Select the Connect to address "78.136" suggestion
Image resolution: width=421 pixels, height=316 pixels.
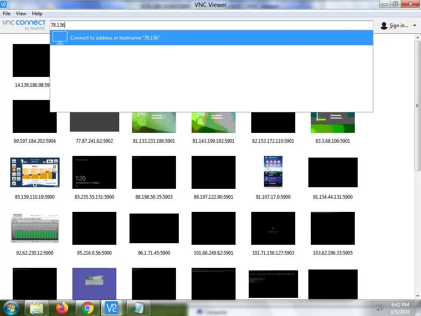(212, 37)
